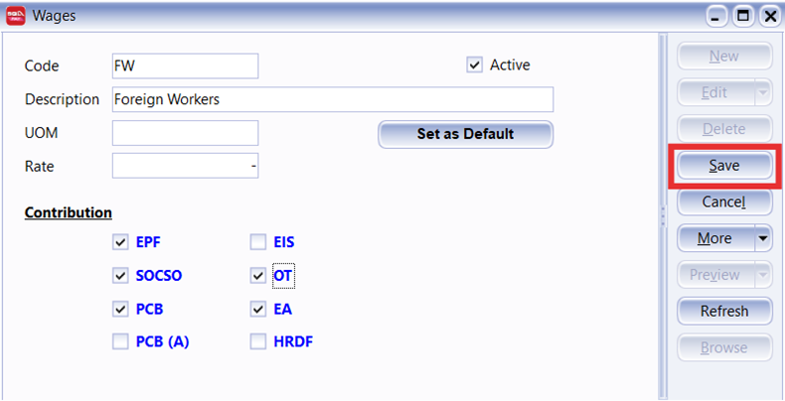Image resolution: width=785 pixels, height=401 pixels.
Task: Toggle the OT contribution checkbox
Action: point(258,275)
